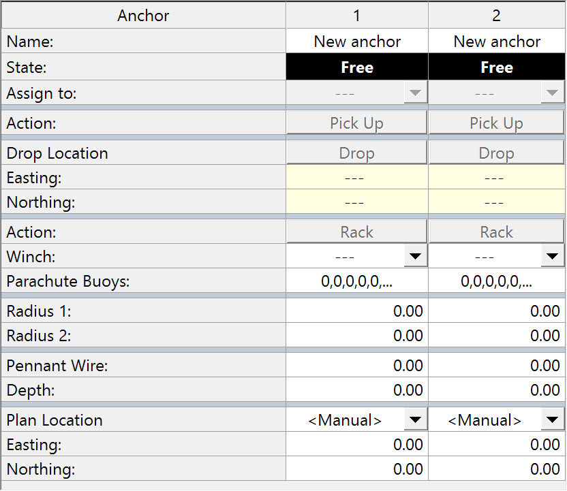Expand Plan Location dropdown for anchor 1
This screenshot has width=567, height=491.
tap(414, 420)
